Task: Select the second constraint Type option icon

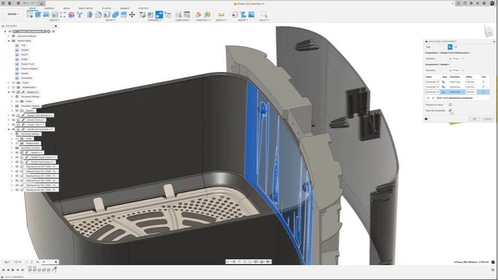Action: click(456, 47)
